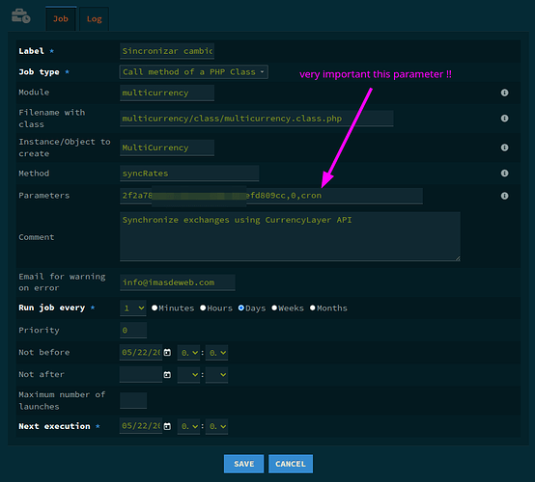Select the Hours frequency radio button
The height and width of the screenshot is (482, 535).
tap(203, 308)
